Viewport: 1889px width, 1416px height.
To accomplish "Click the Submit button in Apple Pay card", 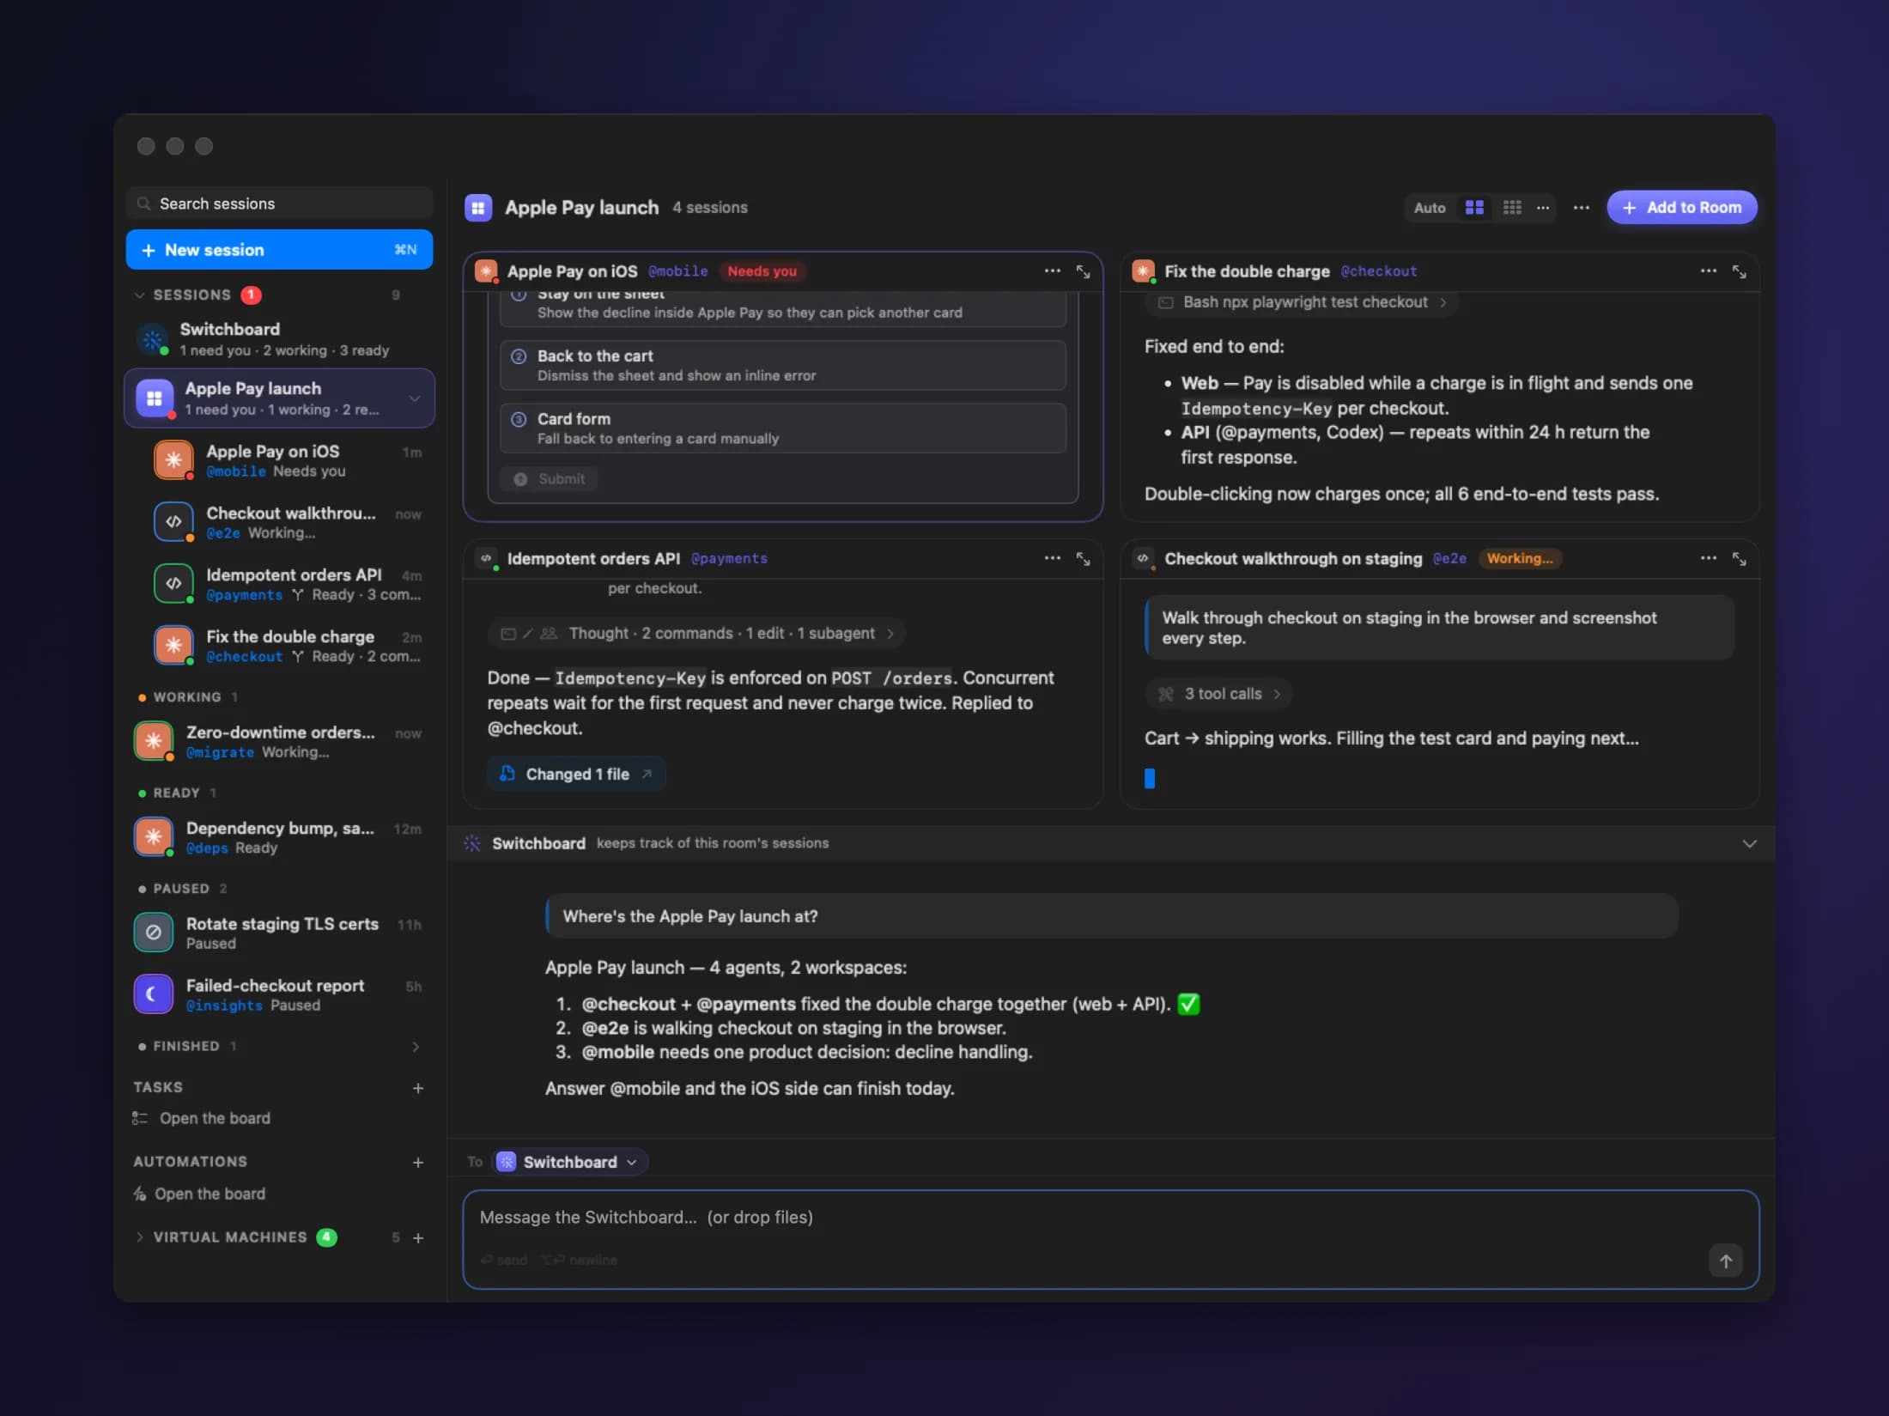I will coord(550,479).
